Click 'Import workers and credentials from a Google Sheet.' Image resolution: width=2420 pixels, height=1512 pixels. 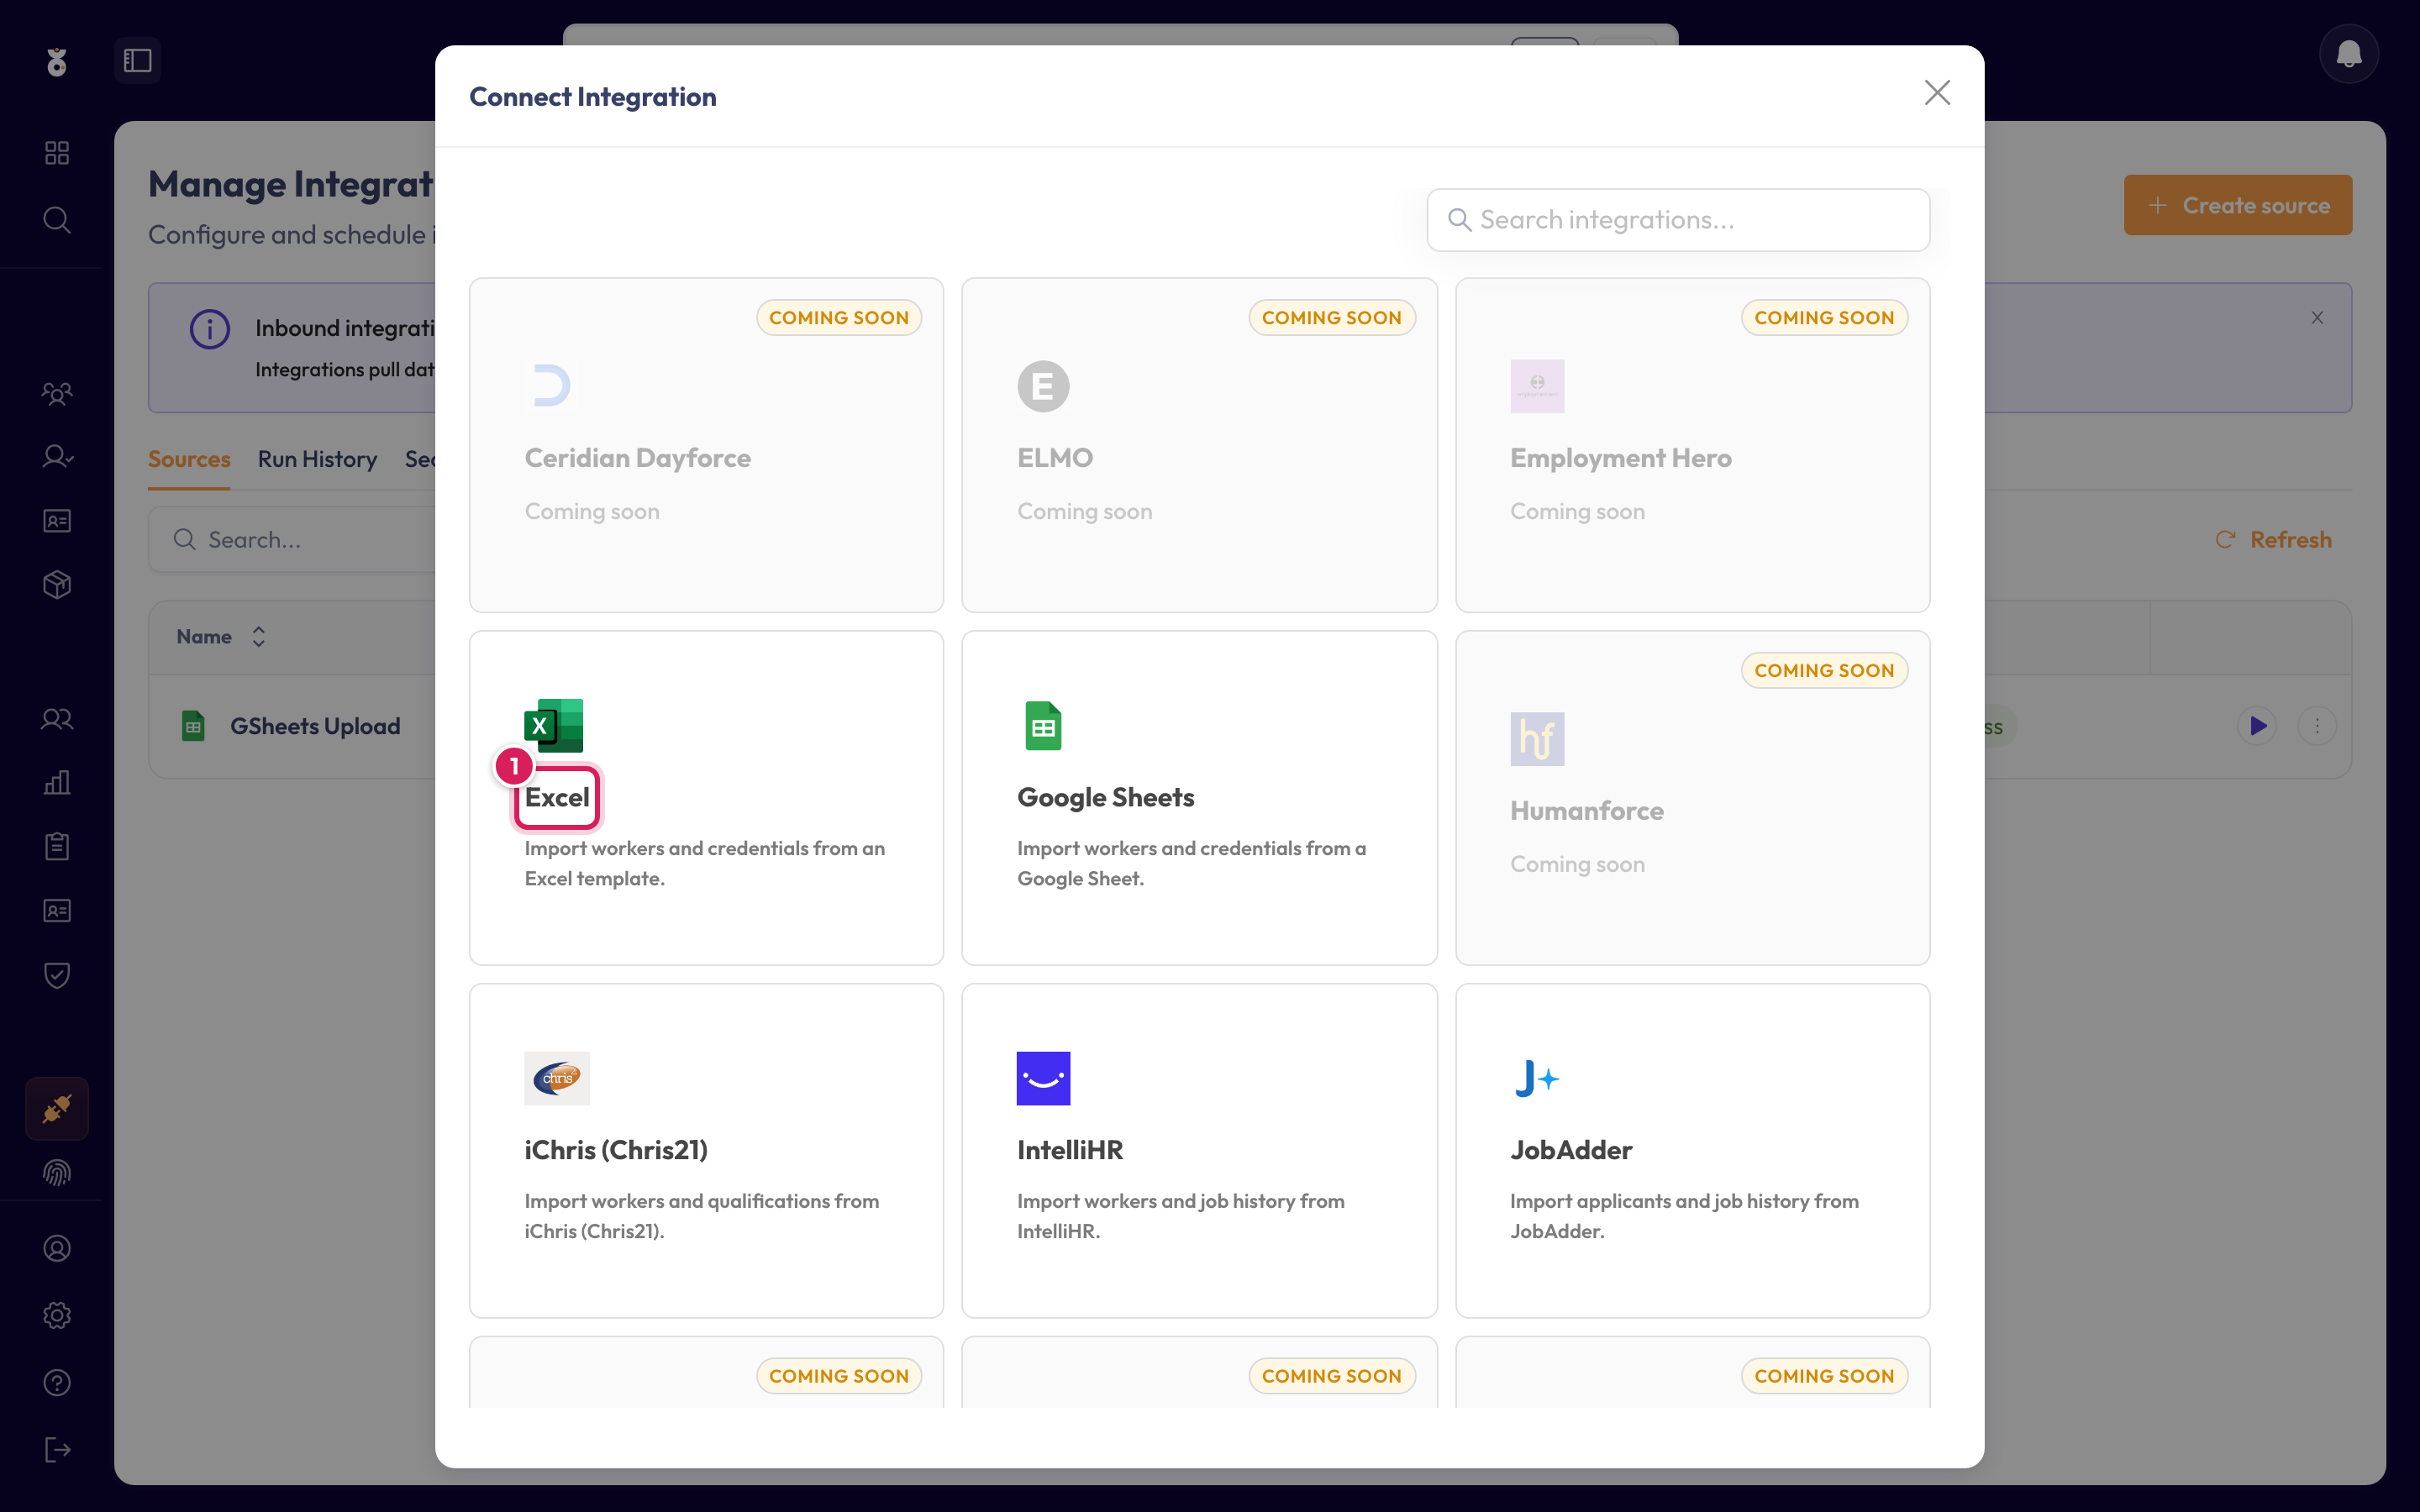coord(1192,863)
